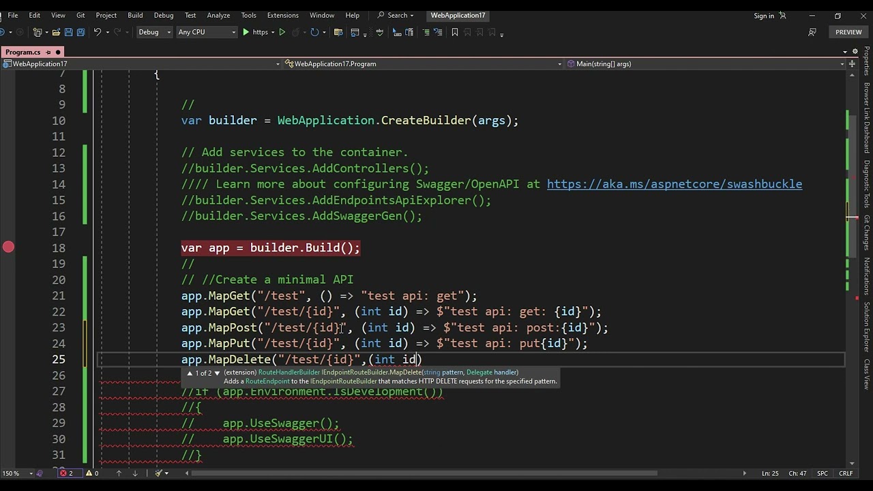Click the Ln: 25 status bar indicator

click(770, 473)
